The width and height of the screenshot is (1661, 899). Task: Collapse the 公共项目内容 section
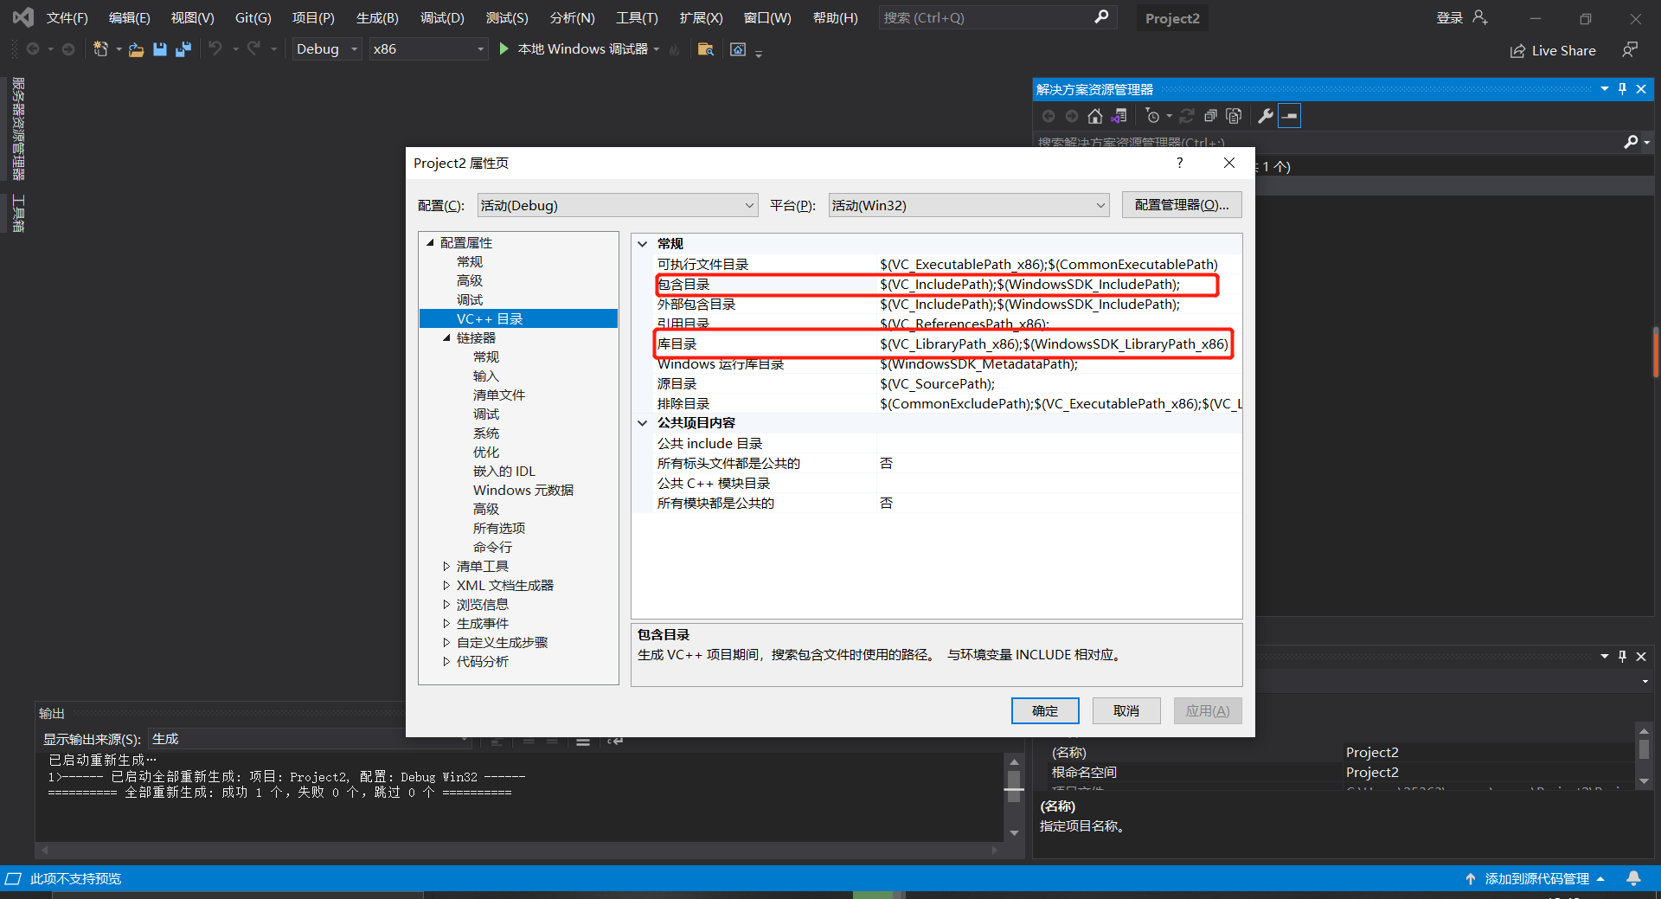click(x=643, y=423)
